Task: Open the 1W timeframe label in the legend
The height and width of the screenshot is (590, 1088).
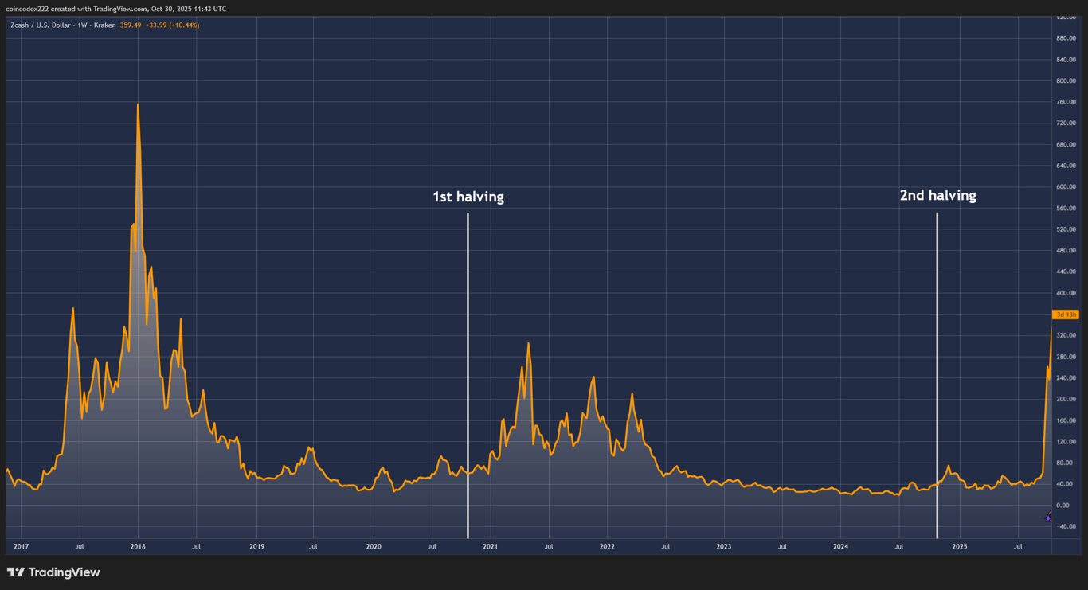Action: tap(83, 25)
